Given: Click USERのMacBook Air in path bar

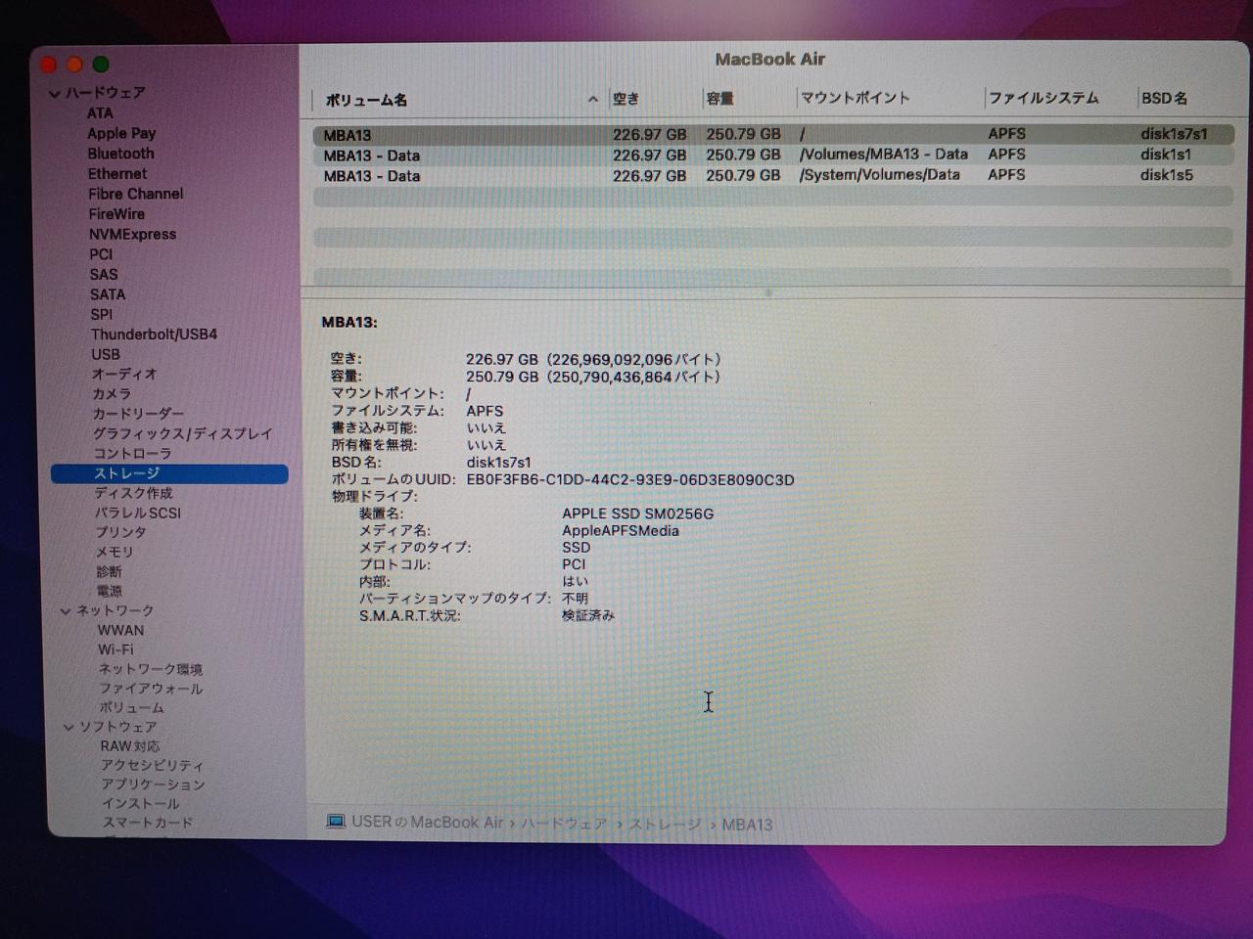Looking at the screenshot, I should coord(427,823).
